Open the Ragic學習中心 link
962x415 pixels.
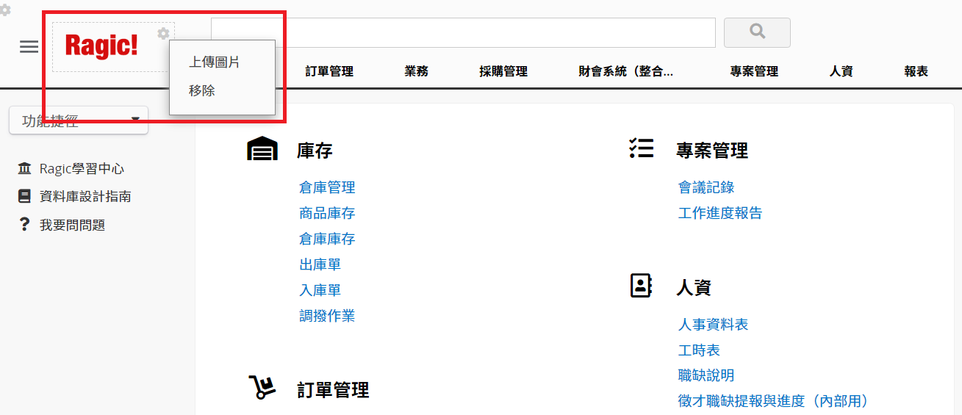pos(82,168)
